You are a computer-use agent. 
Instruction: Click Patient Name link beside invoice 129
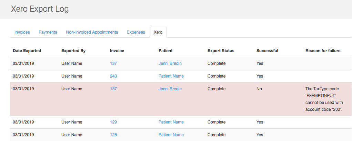point(171,122)
